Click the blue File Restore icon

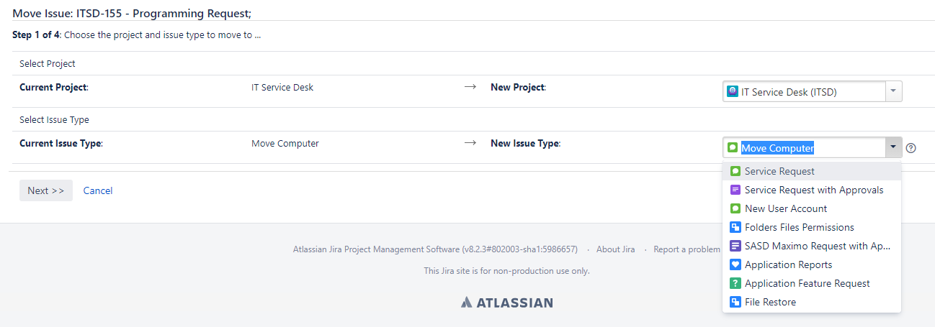[735, 302]
